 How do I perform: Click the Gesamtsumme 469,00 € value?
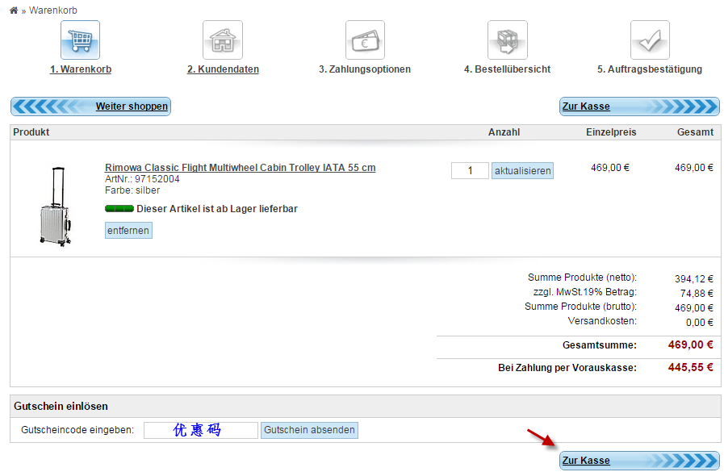click(x=690, y=344)
